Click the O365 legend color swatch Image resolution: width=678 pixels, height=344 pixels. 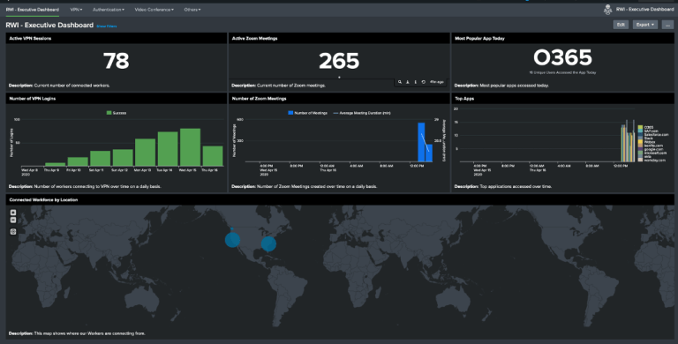[640, 127]
